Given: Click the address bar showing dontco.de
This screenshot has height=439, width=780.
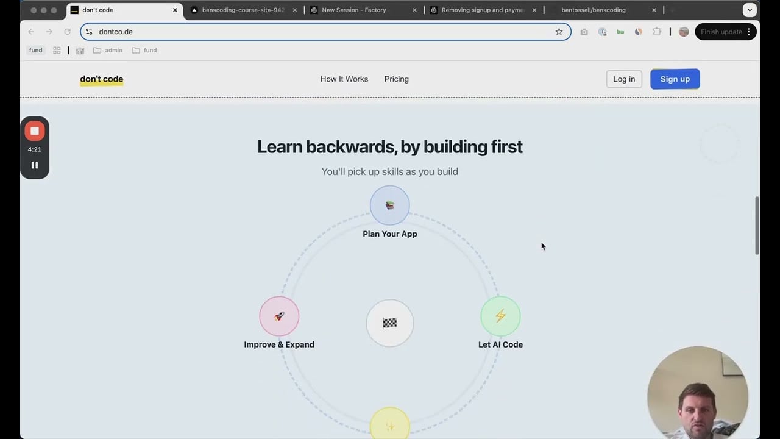Looking at the screenshot, I should (x=325, y=32).
